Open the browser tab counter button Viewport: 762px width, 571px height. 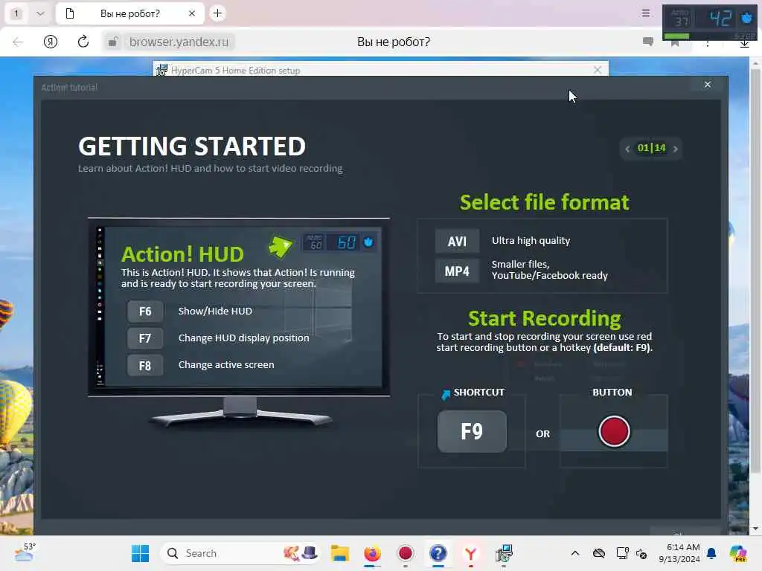point(16,13)
